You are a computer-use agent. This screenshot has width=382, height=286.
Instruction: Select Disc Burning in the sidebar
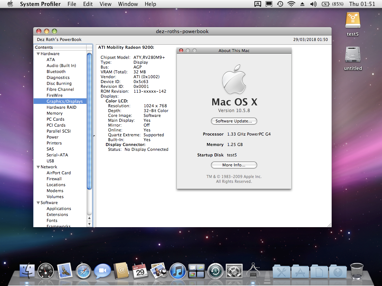59,83
